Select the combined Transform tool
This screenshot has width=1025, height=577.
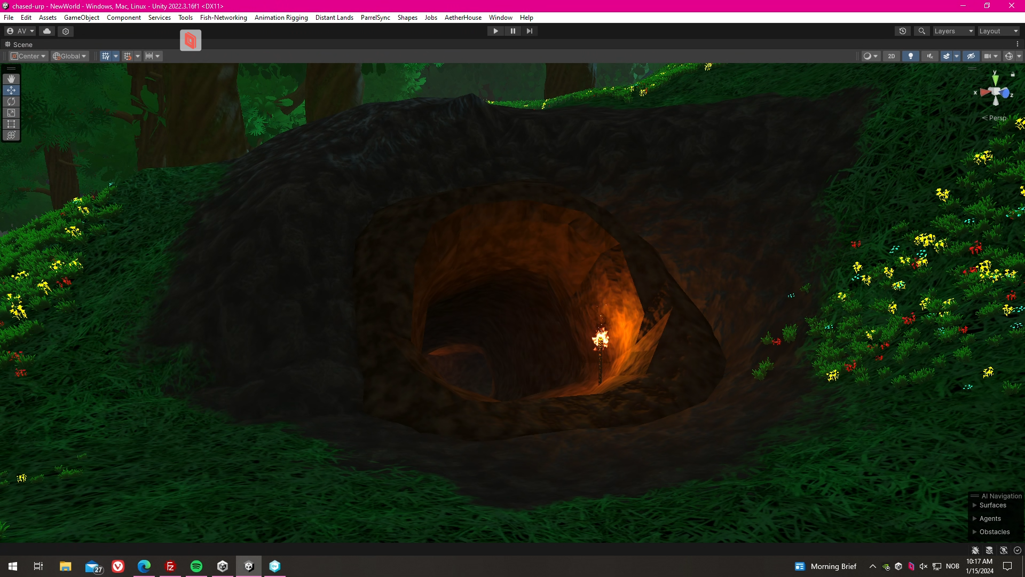(x=11, y=135)
